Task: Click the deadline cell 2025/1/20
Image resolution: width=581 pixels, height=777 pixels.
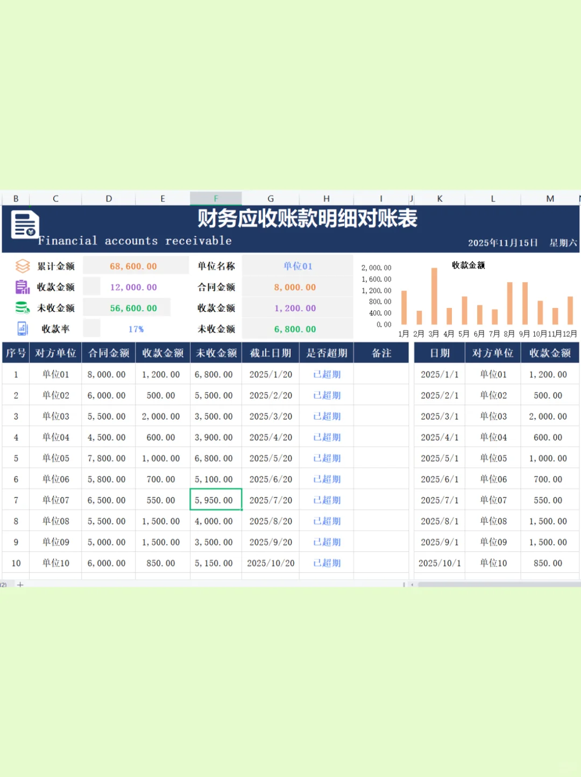Action: tap(270, 374)
